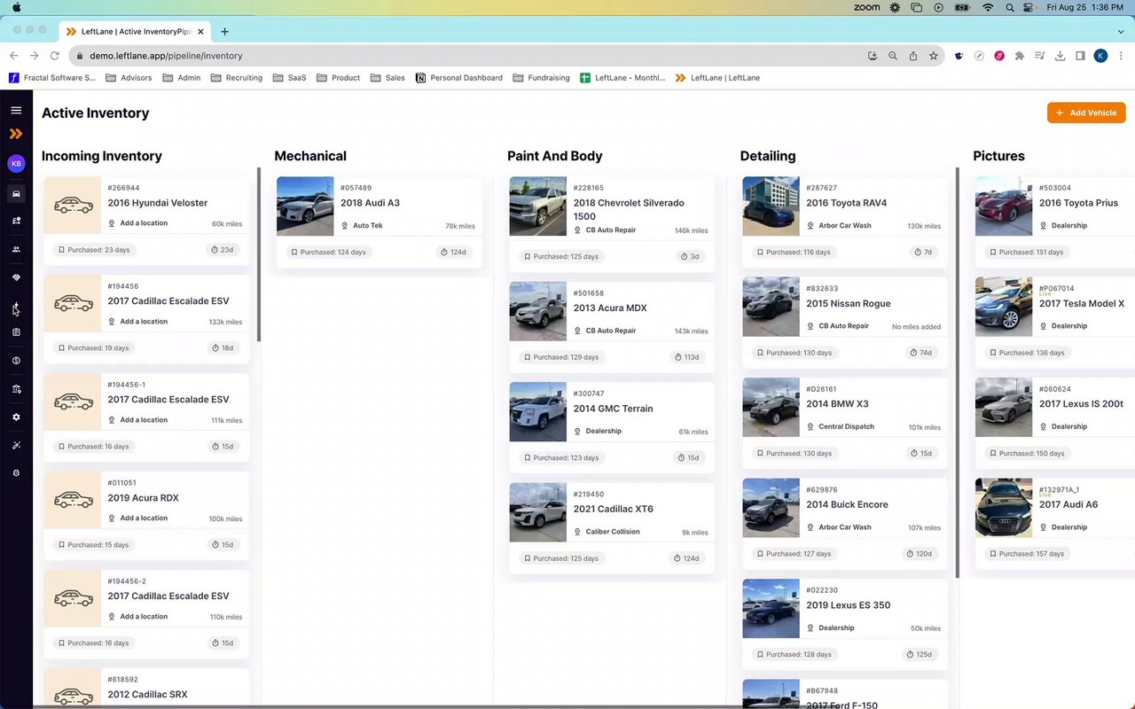Viewport: 1135px width, 709px height.
Task: Open the Sales bookmark folder
Action: click(x=387, y=78)
